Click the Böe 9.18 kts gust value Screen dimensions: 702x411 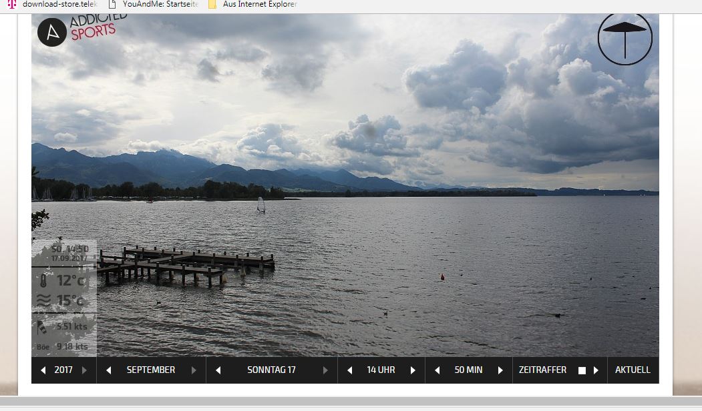pyautogui.click(x=62, y=346)
